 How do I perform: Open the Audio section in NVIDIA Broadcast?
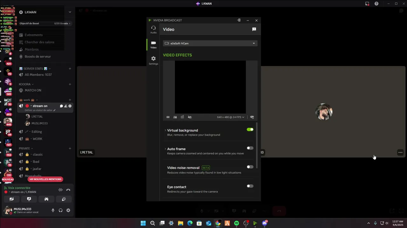[153, 30]
